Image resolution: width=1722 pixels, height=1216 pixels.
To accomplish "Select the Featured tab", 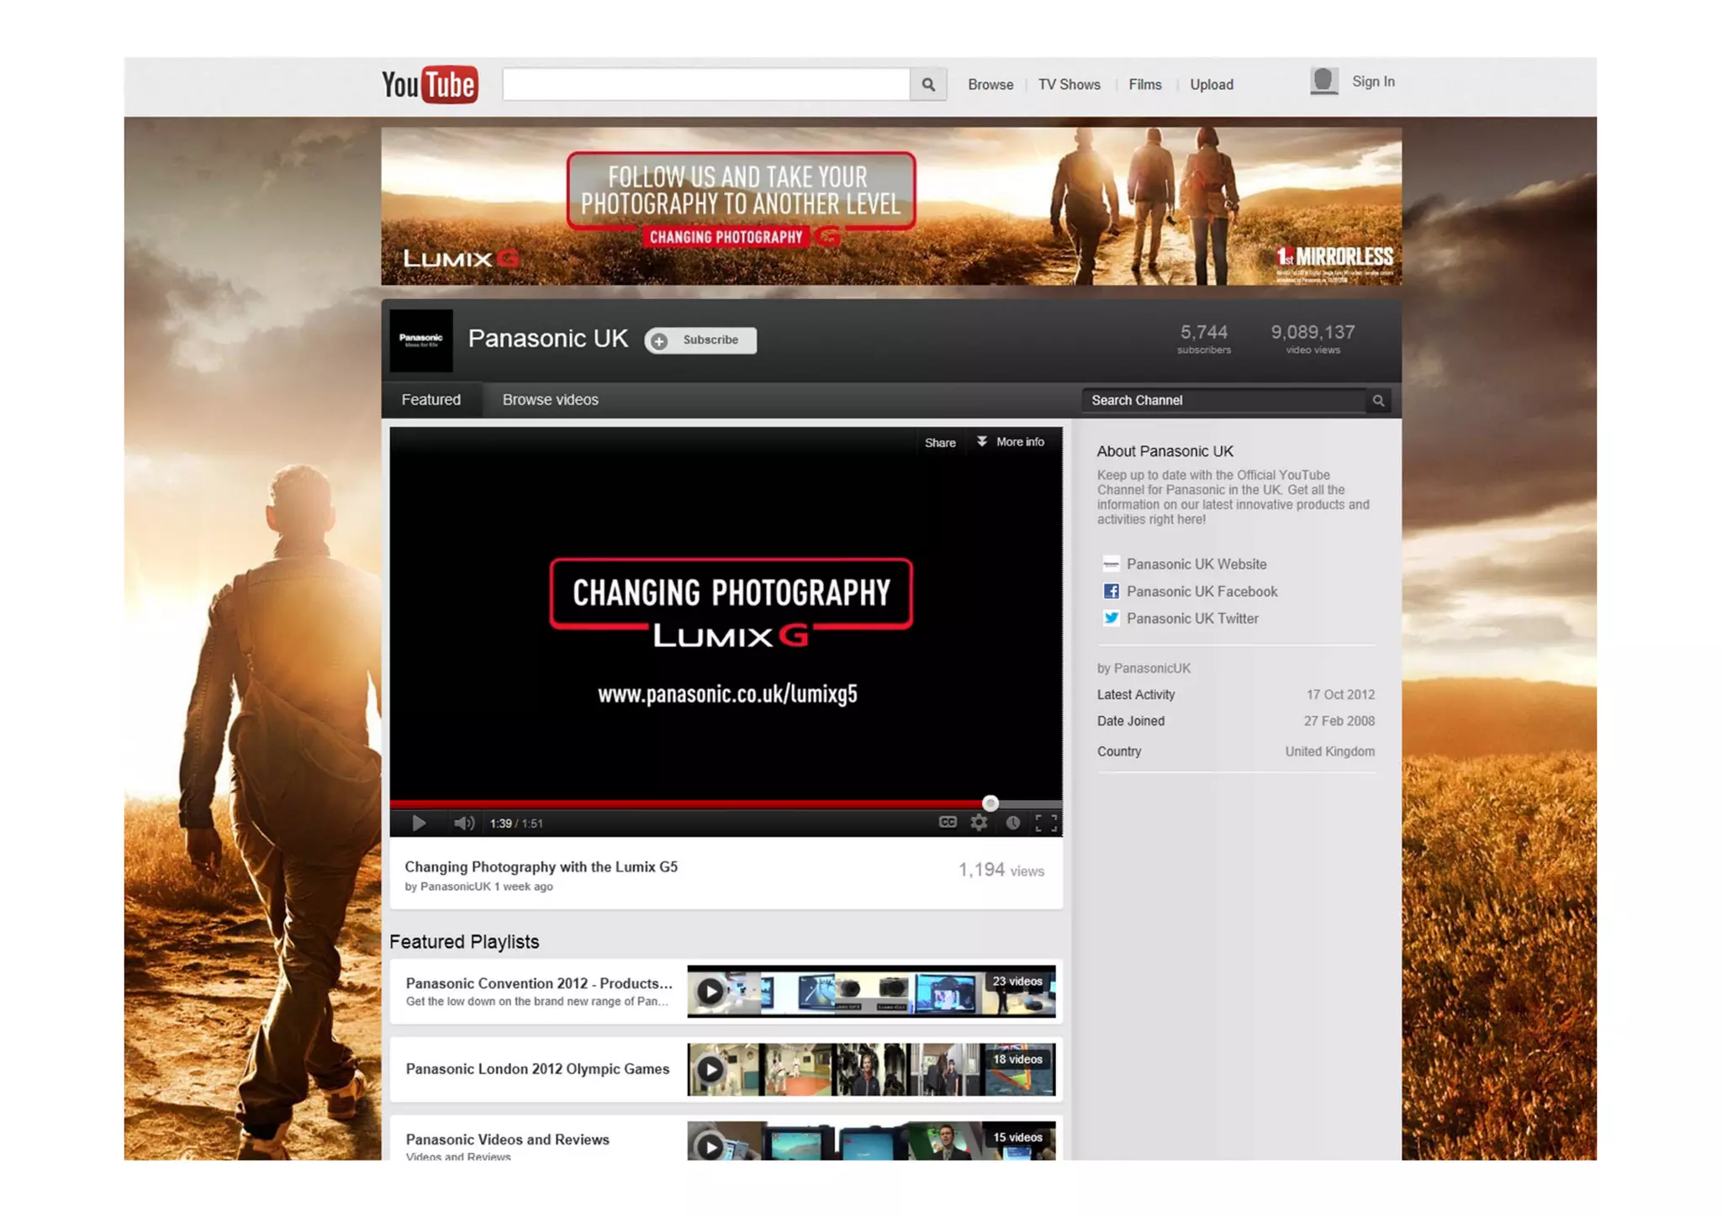I will tap(431, 400).
